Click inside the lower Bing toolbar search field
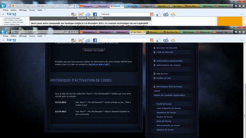246x138 pixels. [125, 40]
